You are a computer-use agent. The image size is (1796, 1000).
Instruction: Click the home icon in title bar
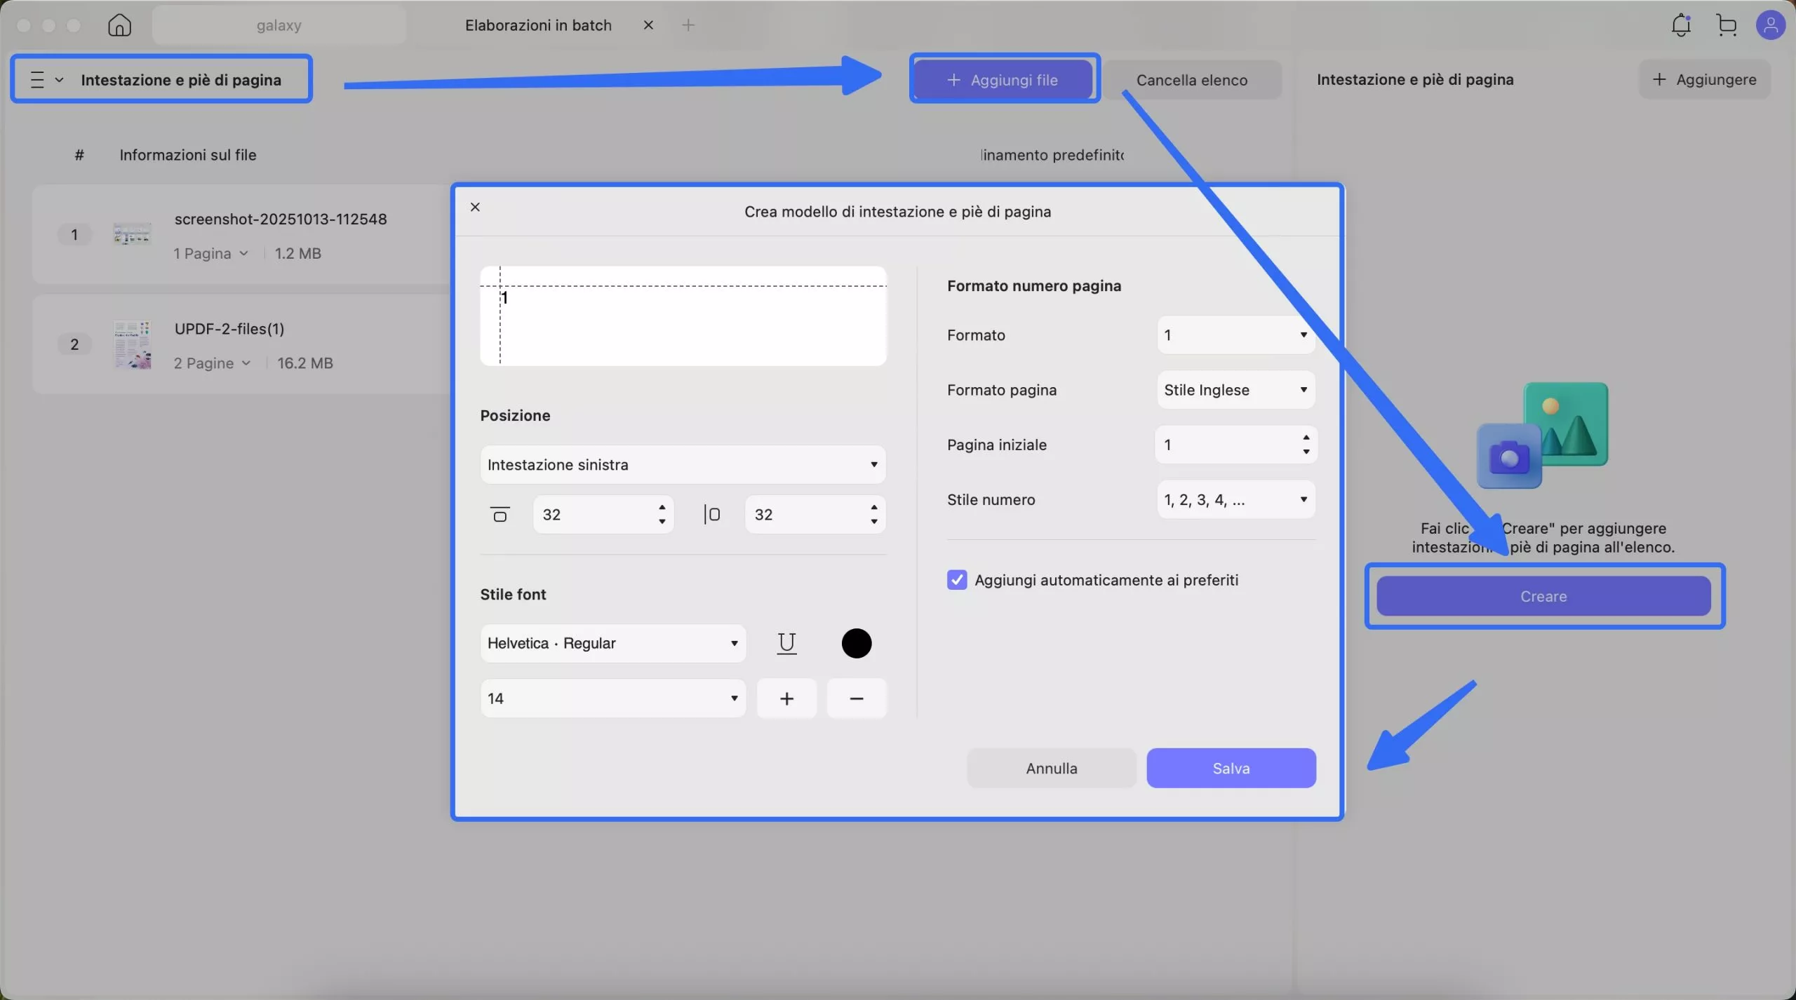(x=119, y=25)
